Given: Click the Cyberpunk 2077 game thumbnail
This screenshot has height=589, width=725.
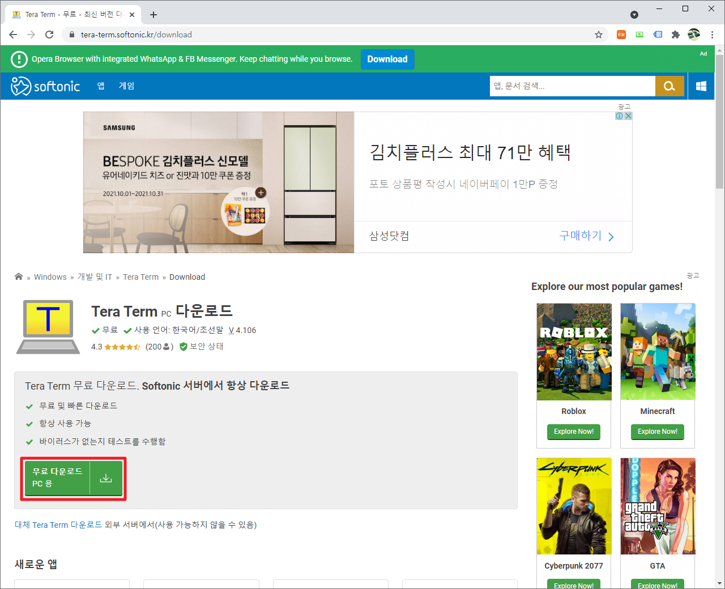Looking at the screenshot, I should click(574, 506).
